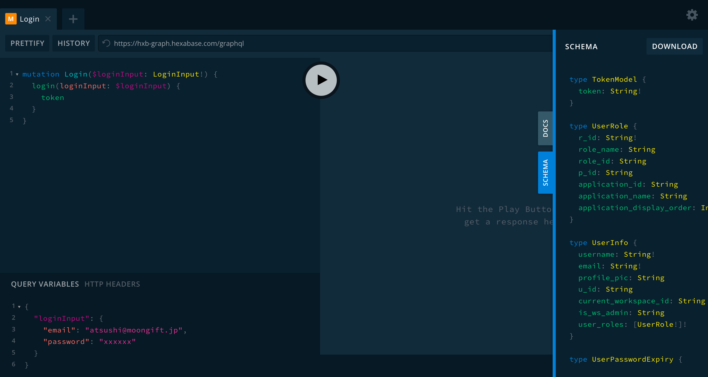Click the reload schema icon
708x377 pixels.
pos(106,43)
